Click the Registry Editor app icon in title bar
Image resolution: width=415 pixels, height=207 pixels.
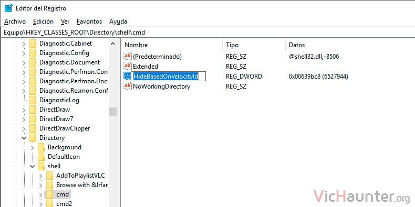coord(8,8)
